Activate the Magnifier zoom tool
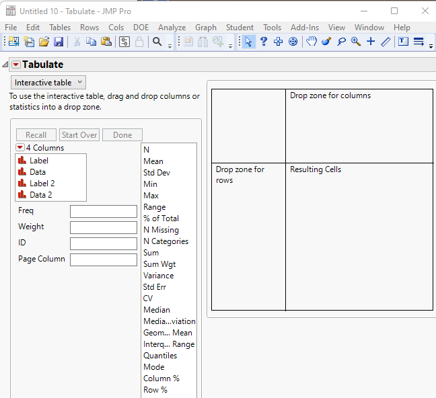 [x=355, y=42]
